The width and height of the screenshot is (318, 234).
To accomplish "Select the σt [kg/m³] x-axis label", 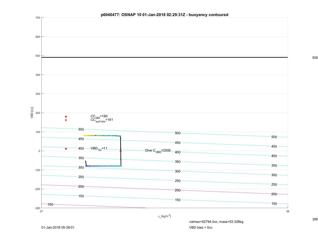I will [164, 216].
